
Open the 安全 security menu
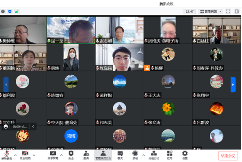click(x=71, y=155)
